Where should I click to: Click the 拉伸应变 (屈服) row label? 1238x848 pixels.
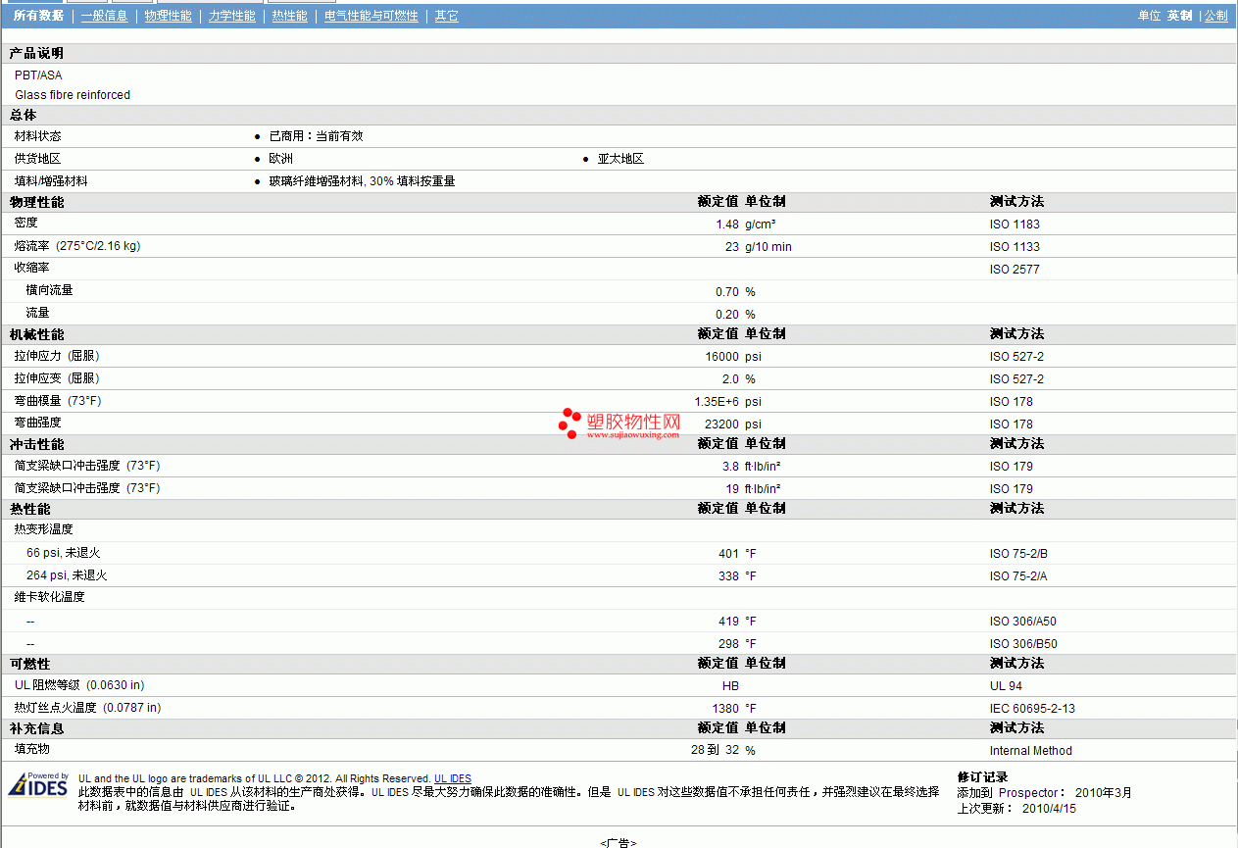[57, 378]
